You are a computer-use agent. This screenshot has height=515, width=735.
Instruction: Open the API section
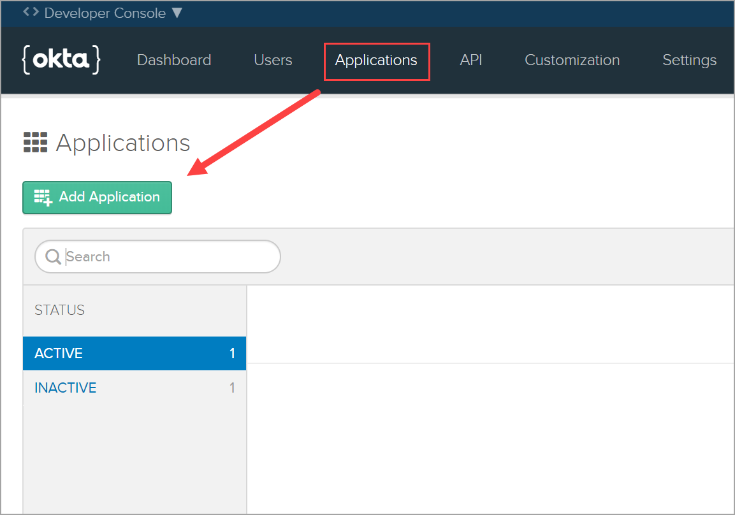[x=471, y=60]
